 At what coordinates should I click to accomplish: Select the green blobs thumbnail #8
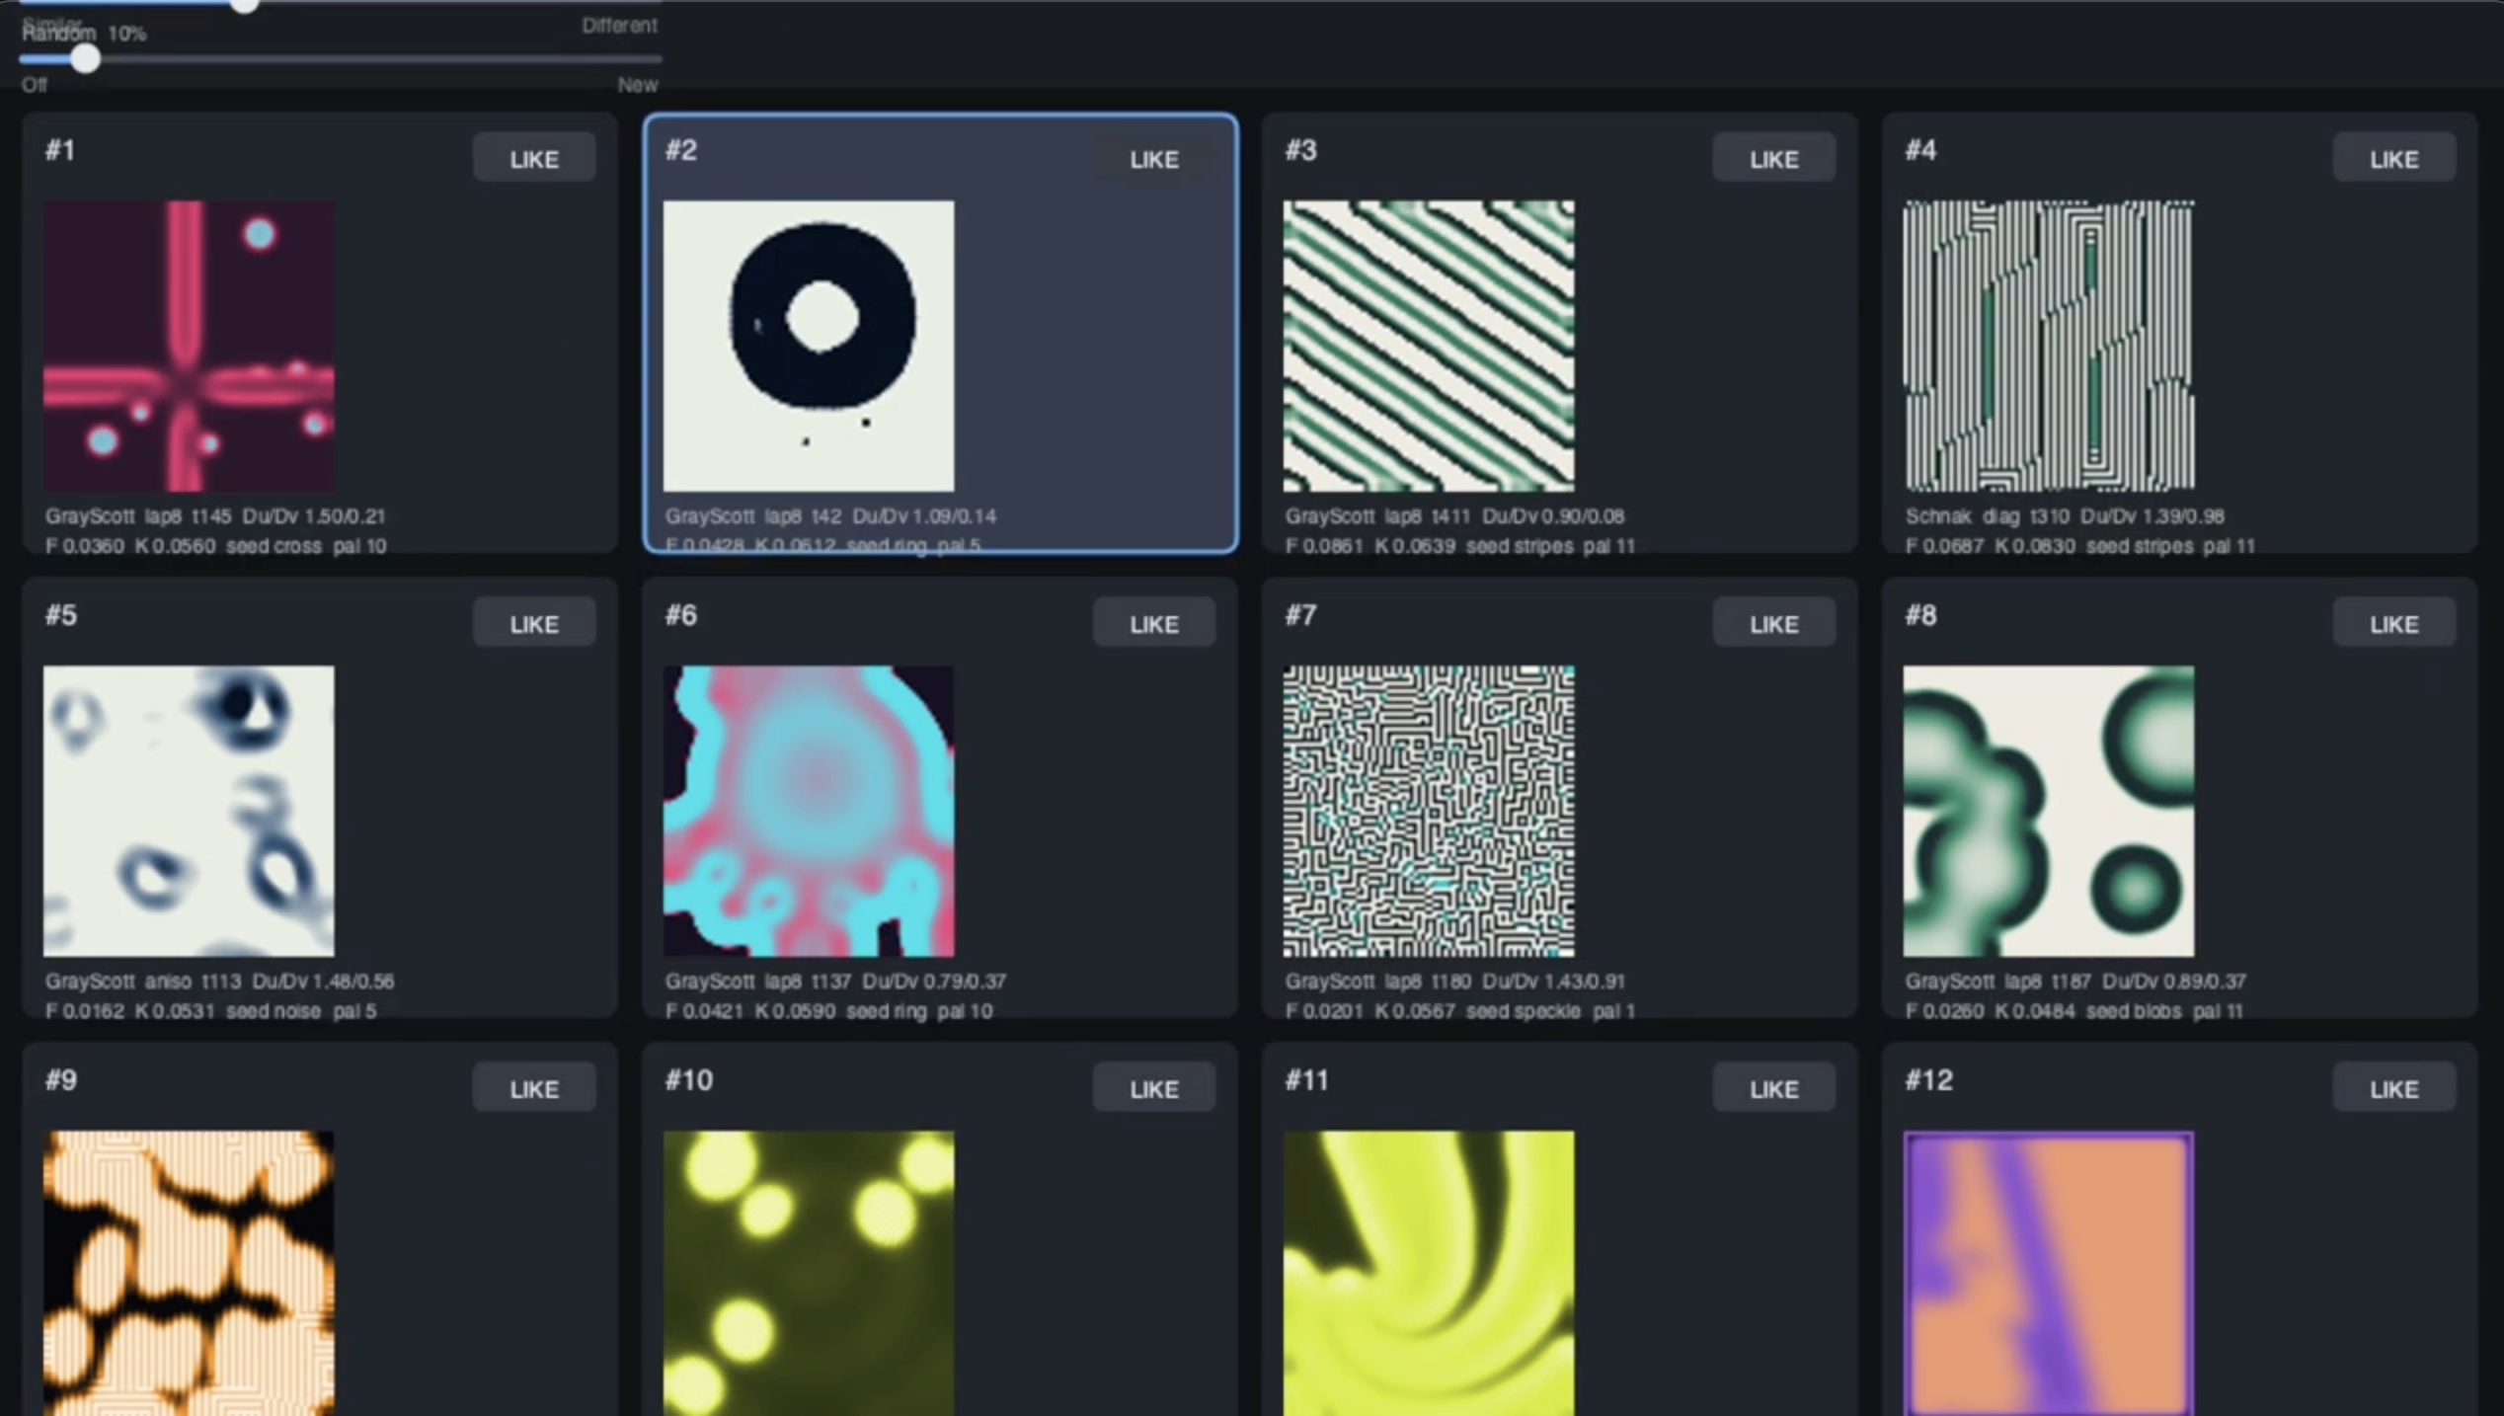2049,811
